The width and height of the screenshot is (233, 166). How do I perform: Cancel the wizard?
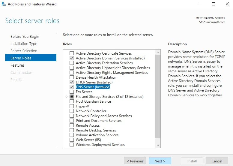(x=217, y=161)
